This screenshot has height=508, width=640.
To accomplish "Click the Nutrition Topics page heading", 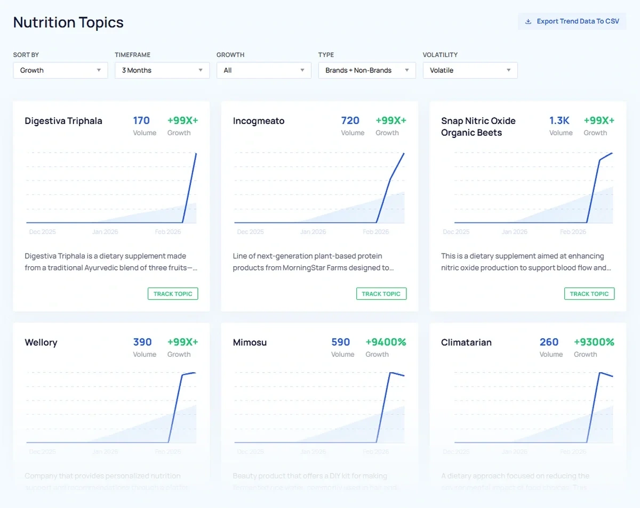I will [x=68, y=22].
